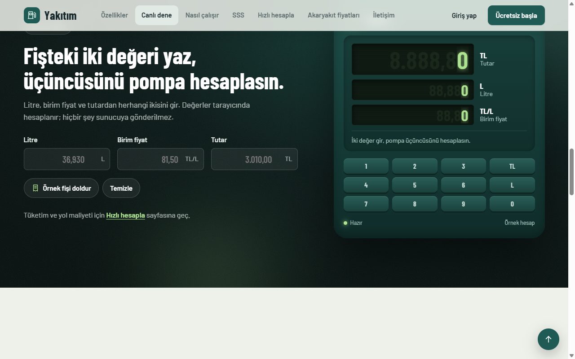
Task: Tap keypad digit 7 on the pump
Action: pyautogui.click(x=366, y=204)
